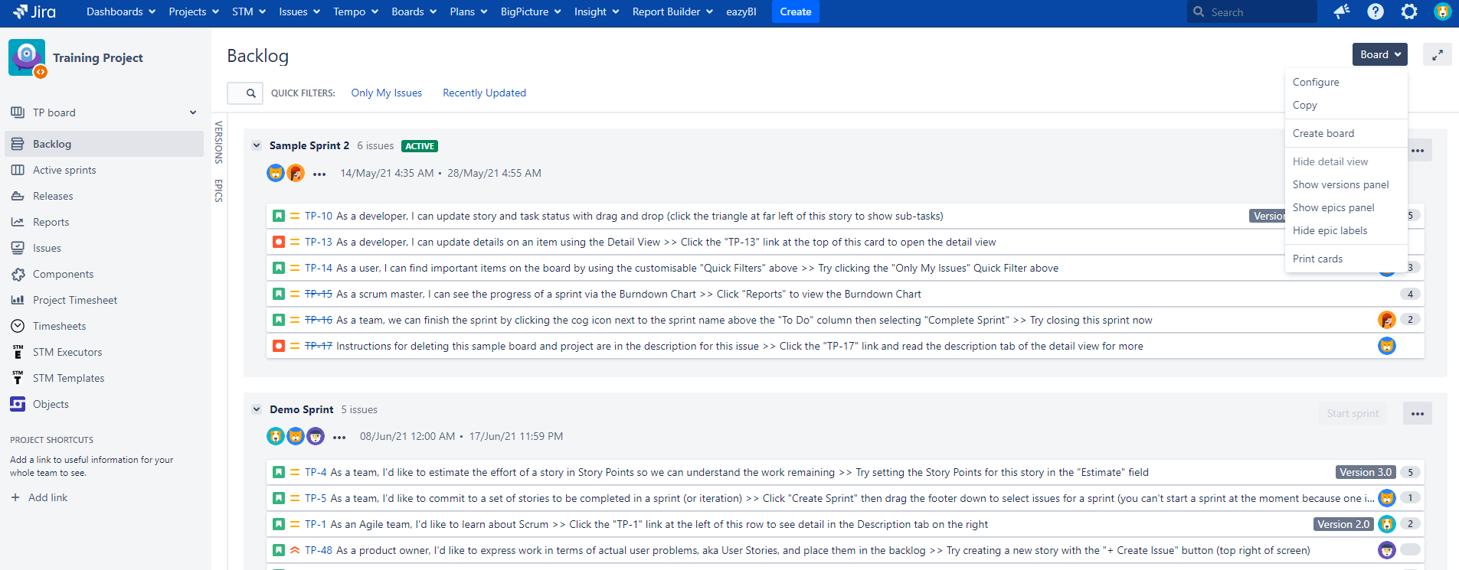This screenshot has width=1459, height=570.
Task: Toggle the Recently Updated quick filter
Action: 484,93
